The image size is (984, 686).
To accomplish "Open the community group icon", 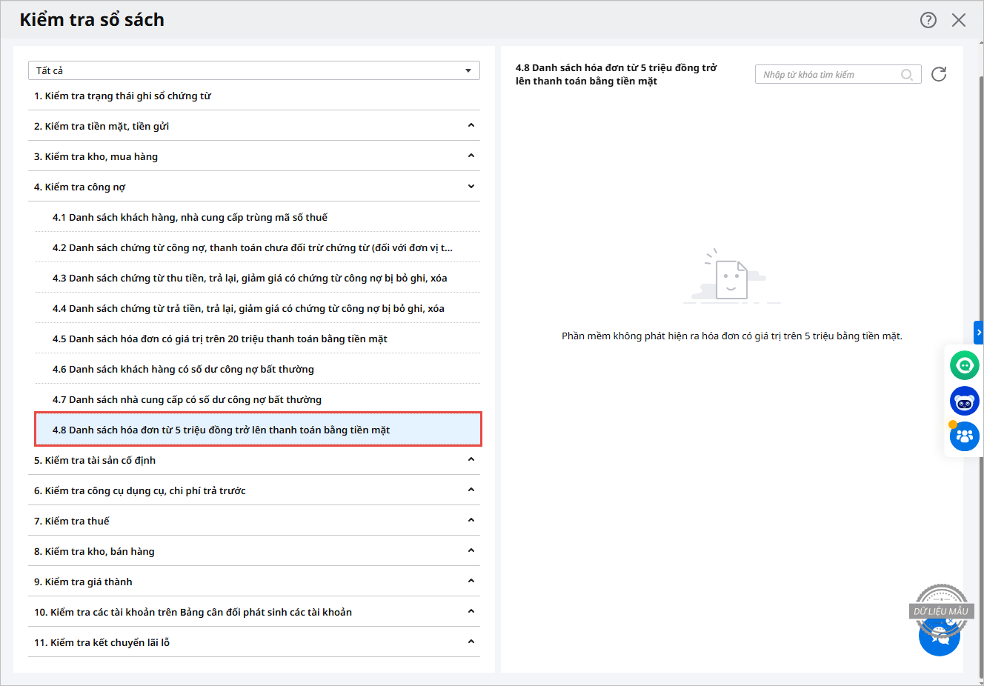I will 964,436.
